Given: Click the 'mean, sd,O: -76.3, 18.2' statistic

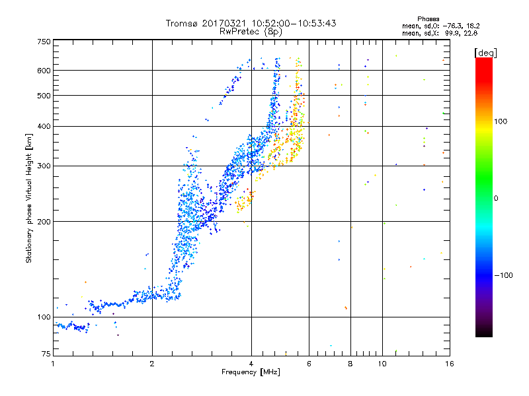Looking at the screenshot, I should click(x=441, y=26).
